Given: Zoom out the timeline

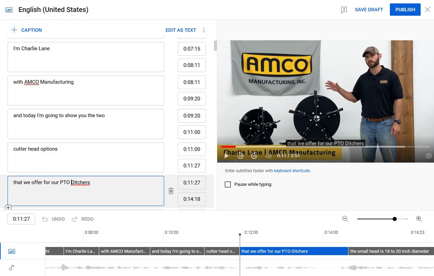Looking at the screenshot, I should pos(345,219).
